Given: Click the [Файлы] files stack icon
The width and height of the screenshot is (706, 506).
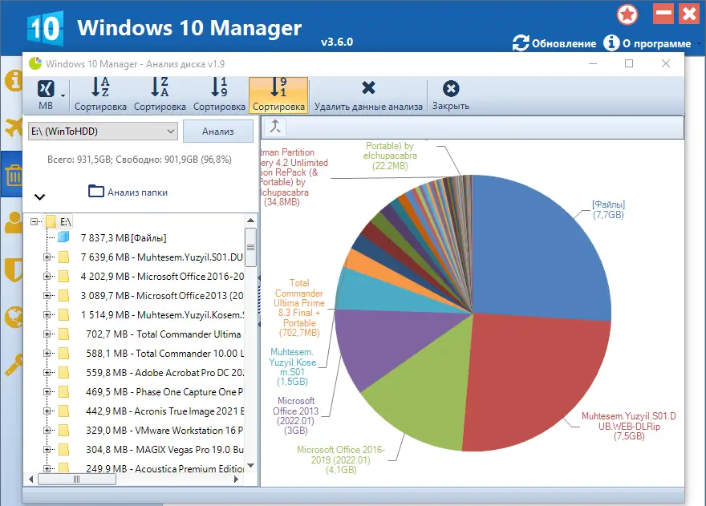Looking at the screenshot, I should (64, 237).
